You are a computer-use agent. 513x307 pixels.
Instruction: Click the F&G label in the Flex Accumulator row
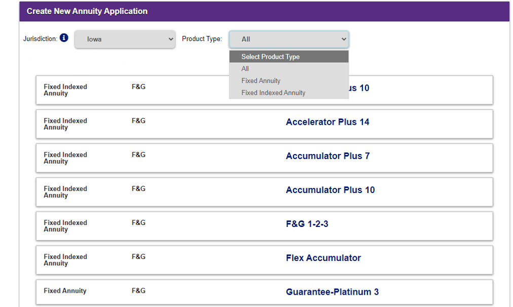(137, 256)
